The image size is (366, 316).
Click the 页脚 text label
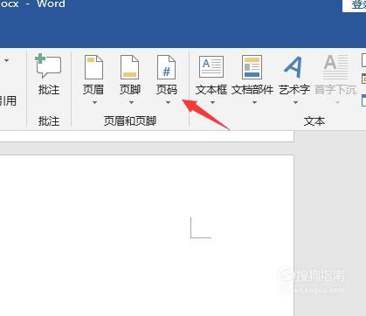click(130, 90)
